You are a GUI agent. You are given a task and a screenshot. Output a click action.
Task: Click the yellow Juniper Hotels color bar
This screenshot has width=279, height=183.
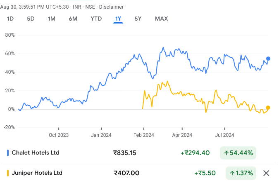(x=8, y=173)
